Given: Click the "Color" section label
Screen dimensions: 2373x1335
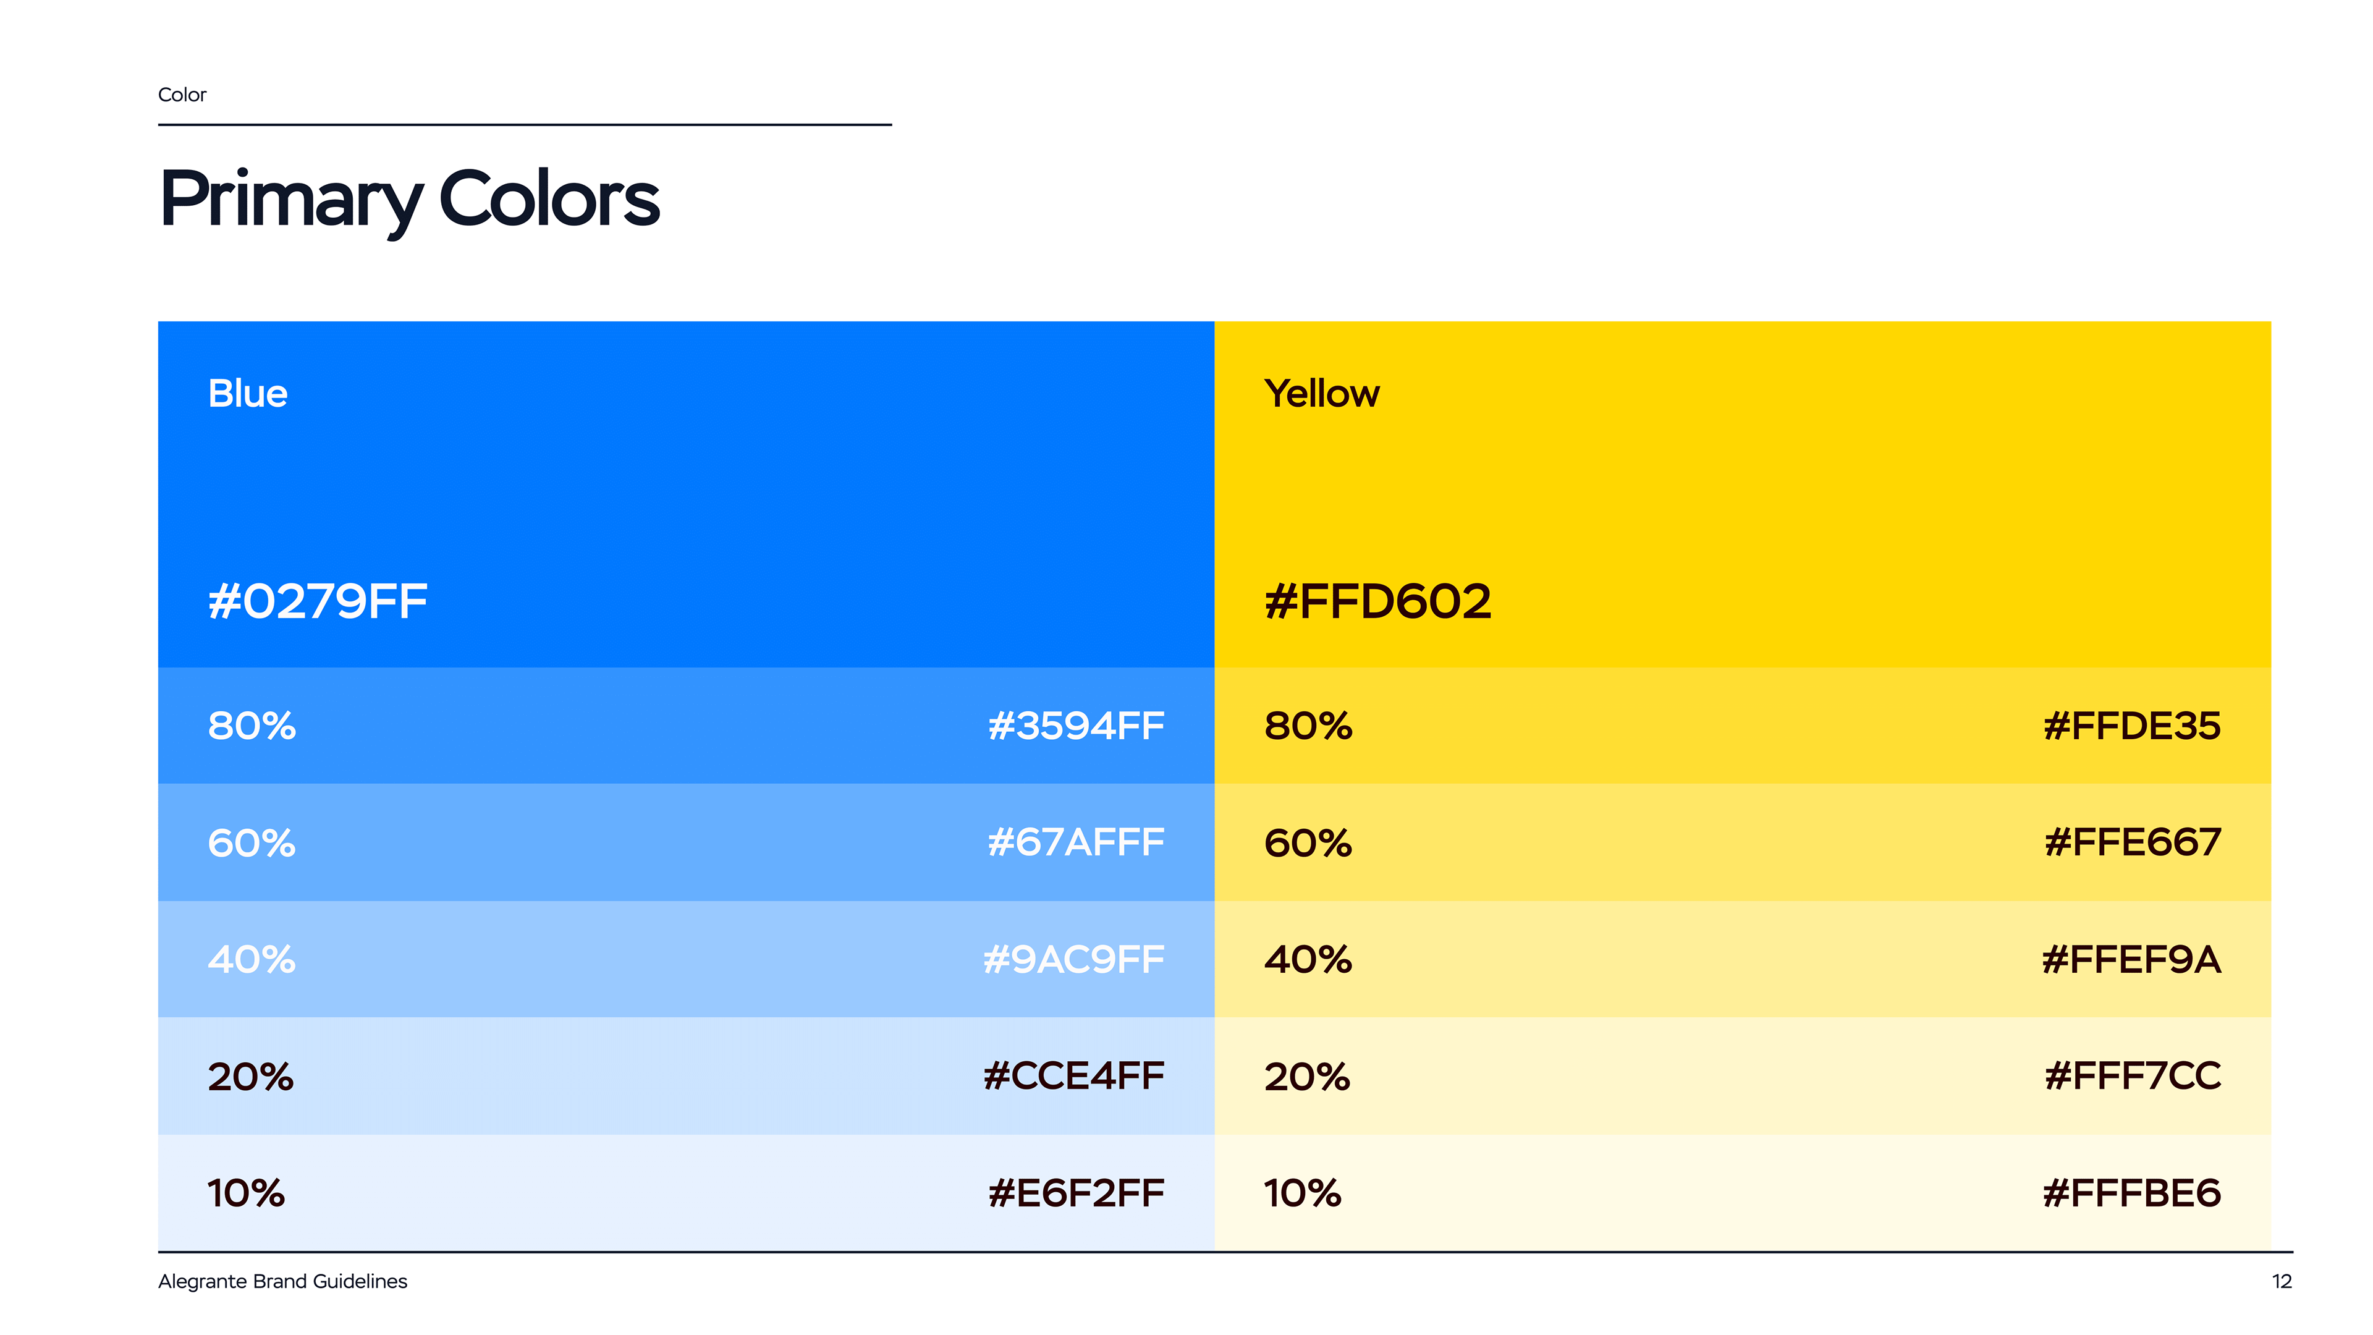Looking at the screenshot, I should click(182, 95).
